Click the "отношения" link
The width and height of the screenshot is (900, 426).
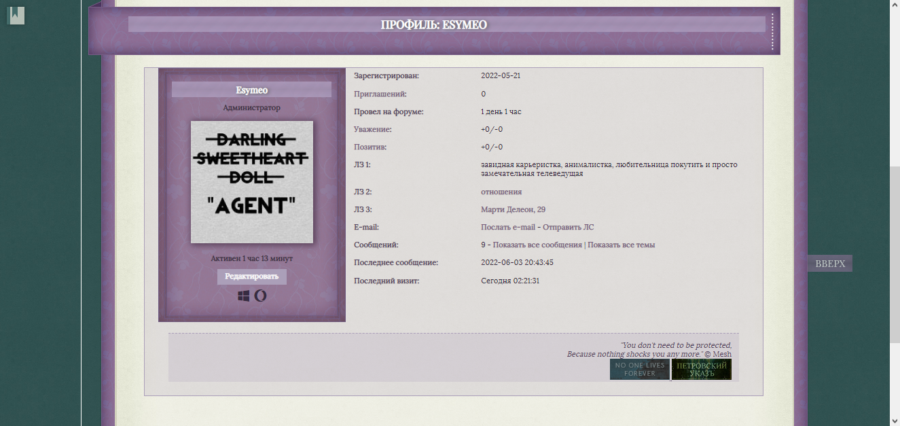click(501, 192)
